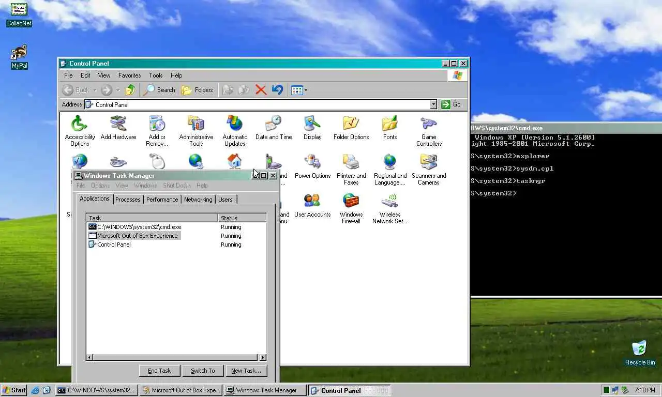Open the Help menu in Control Panel

(x=176, y=75)
